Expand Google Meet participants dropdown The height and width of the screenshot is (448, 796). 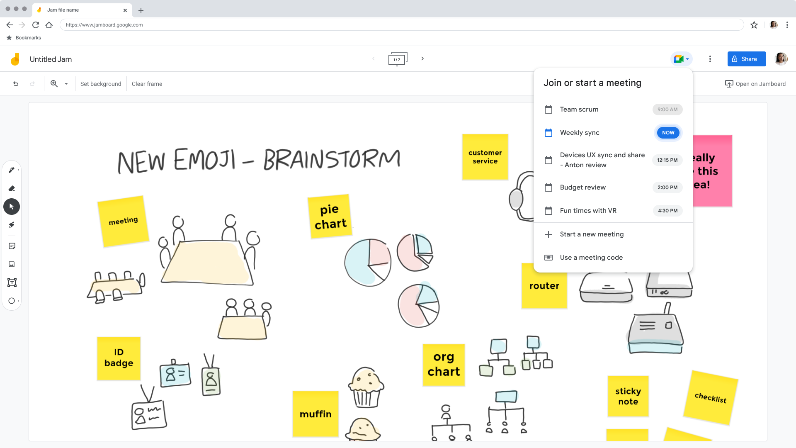[x=687, y=59]
